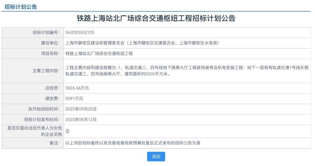315x166 pixels.
Task: Select the 5591万元 construction fee value
Action: (74, 98)
